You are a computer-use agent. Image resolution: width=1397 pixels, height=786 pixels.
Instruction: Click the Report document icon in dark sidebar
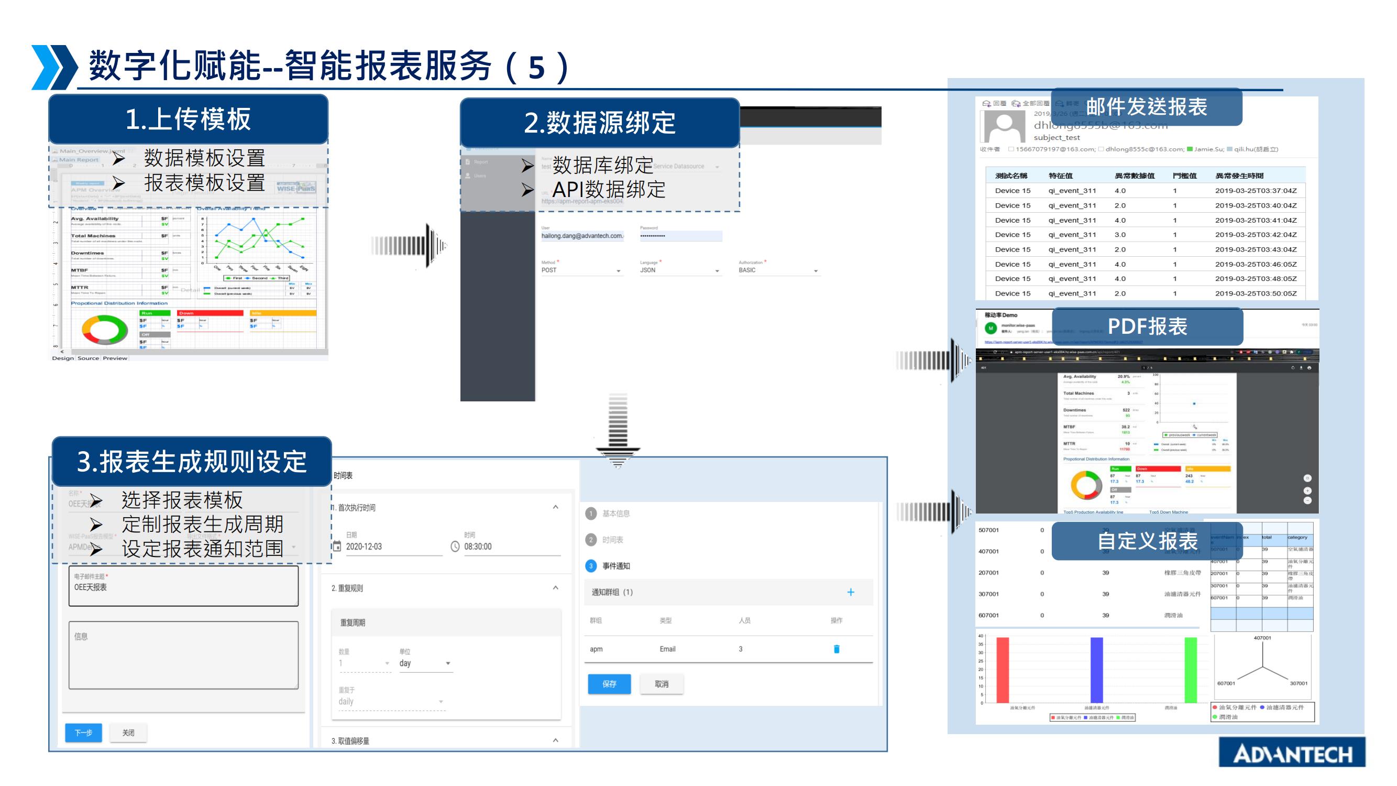coord(467,161)
